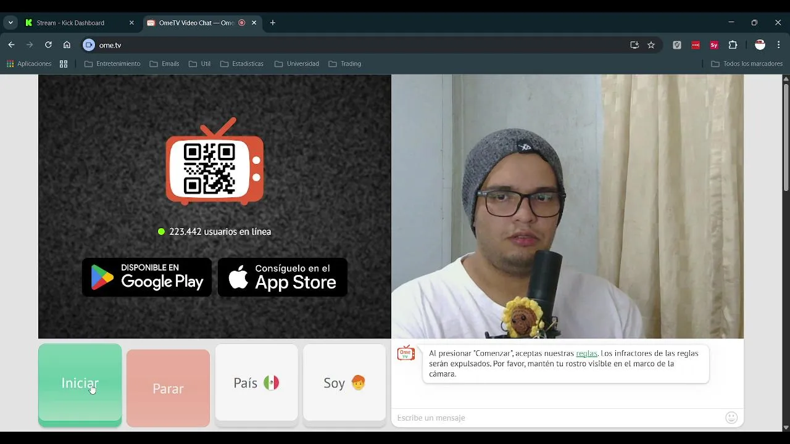Viewport: 790px width, 444px height.
Task: Open the Emails bookmark folder
Action: click(165, 64)
